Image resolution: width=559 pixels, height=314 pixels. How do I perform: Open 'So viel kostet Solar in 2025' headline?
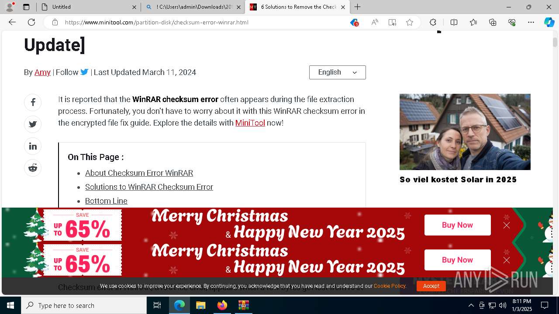pyautogui.click(x=458, y=180)
